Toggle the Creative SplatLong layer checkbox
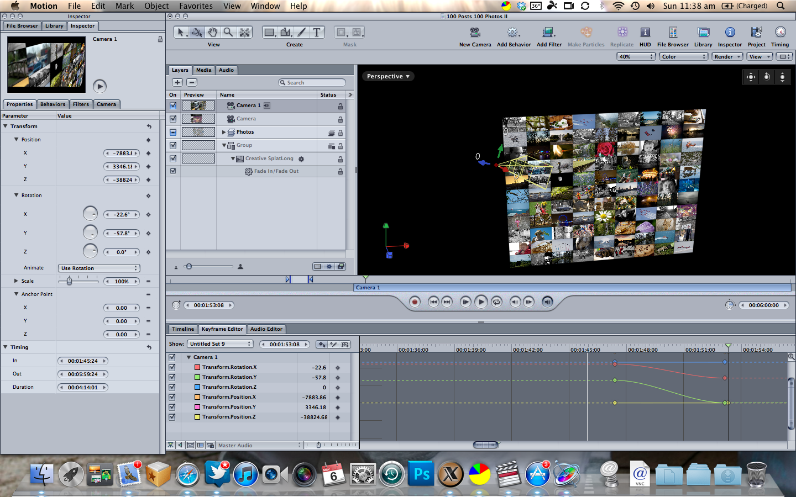Screen dimensions: 796x497 point(173,158)
